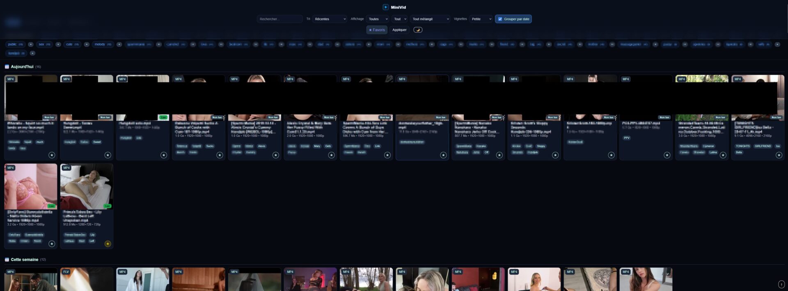The height and width of the screenshot is (291, 788).
Task: Toggle the Lue badge on 912.8 Mo video
Action: click(x=107, y=206)
